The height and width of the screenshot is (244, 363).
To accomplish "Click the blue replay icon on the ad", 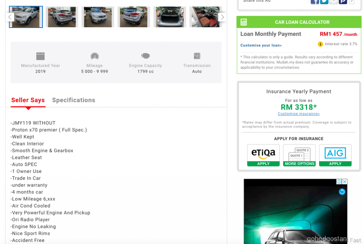I will coord(342,192).
